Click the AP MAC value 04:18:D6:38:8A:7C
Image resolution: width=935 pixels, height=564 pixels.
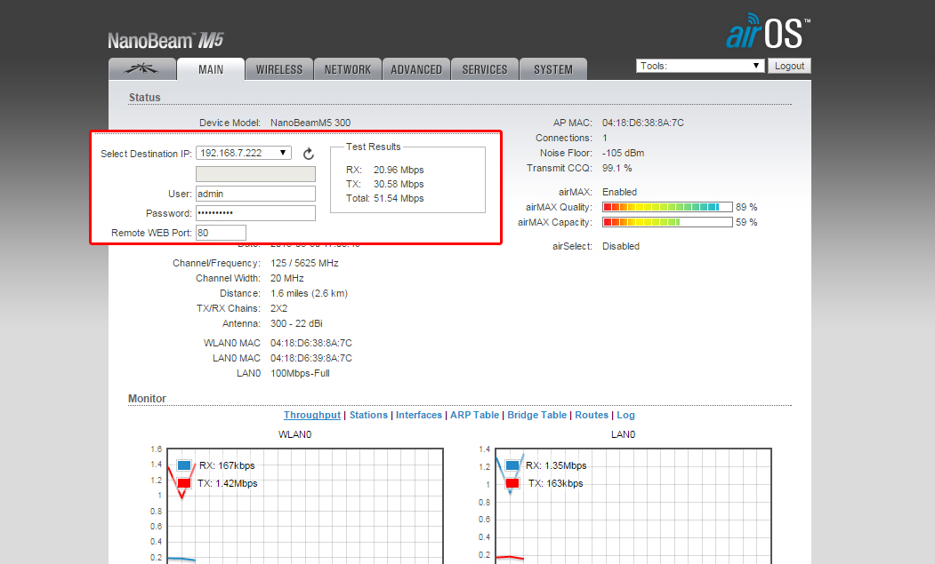[x=643, y=123]
